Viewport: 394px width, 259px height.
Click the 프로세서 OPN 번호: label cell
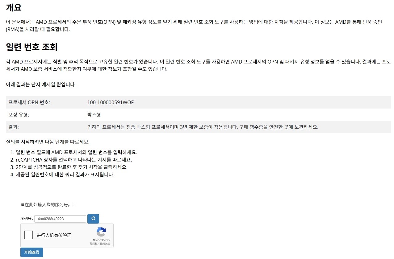click(x=29, y=102)
